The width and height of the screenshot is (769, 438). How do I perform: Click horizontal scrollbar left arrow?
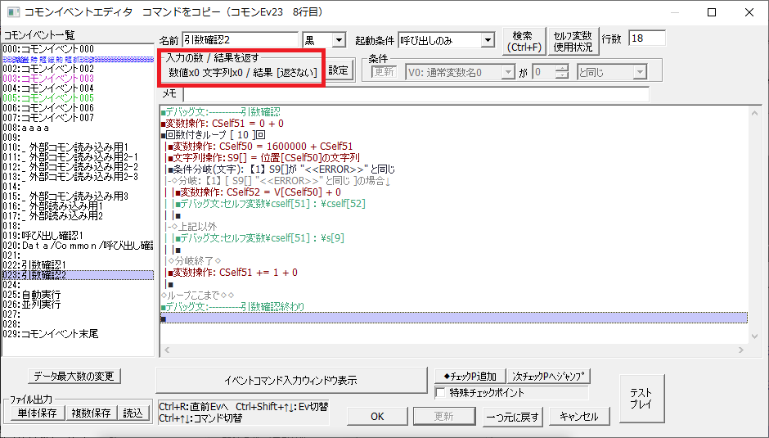167,350
